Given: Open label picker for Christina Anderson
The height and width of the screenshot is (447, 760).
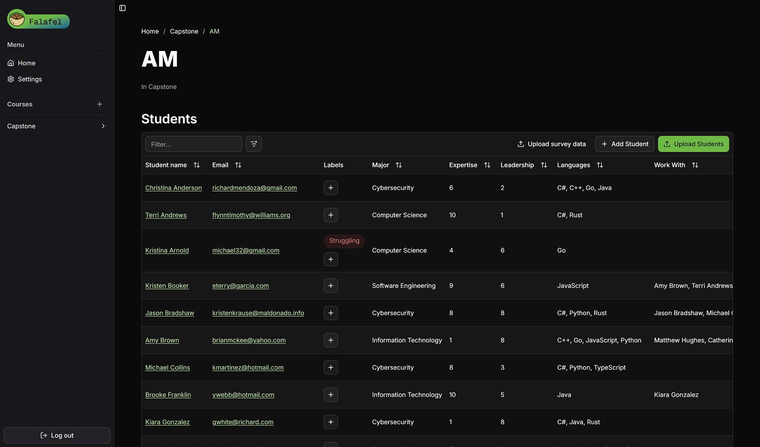Looking at the screenshot, I should (330, 188).
